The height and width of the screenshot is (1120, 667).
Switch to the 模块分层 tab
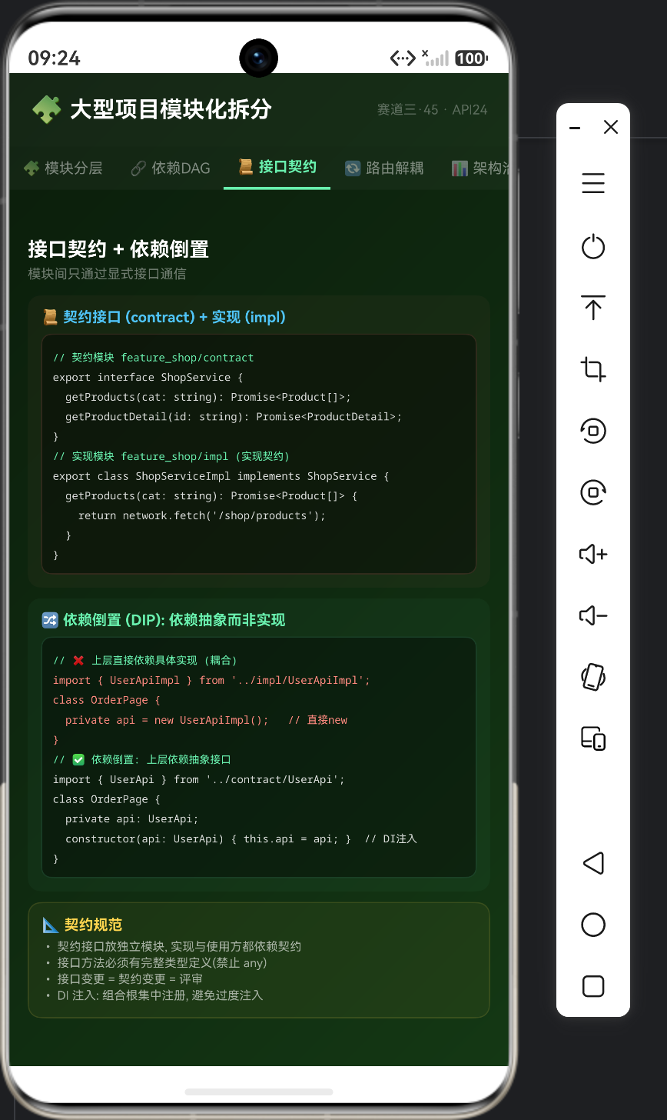tap(63, 168)
